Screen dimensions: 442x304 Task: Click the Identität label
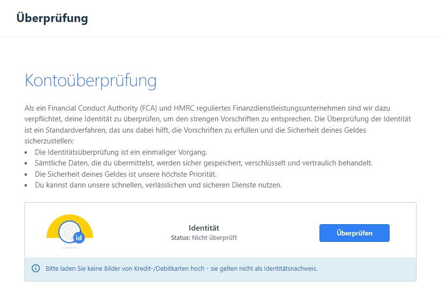(x=204, y=228)
